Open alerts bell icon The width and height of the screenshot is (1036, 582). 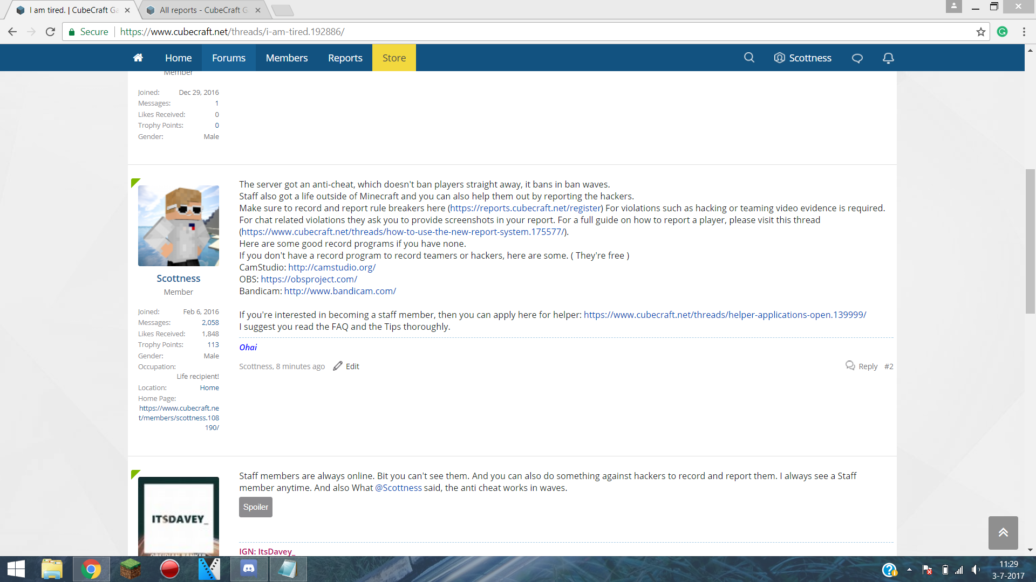(888, 58)
